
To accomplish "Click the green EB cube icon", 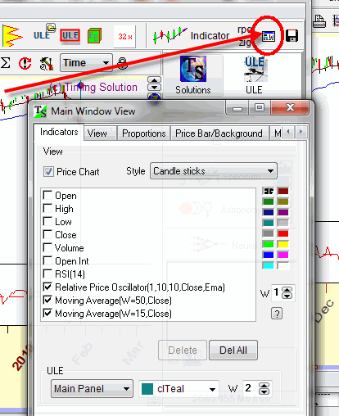I will [x=94, y=36].
